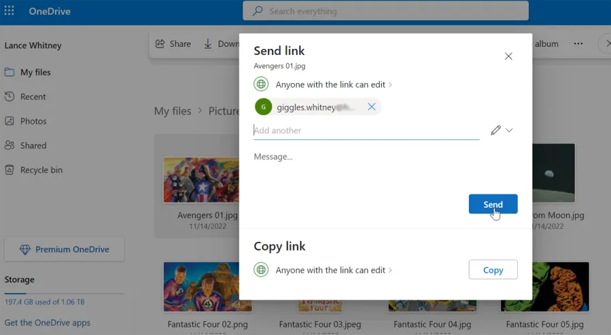This screenshot has width=611, height=335.
Task: Open the app launcher waffle icon
Action: click(9, 11)
